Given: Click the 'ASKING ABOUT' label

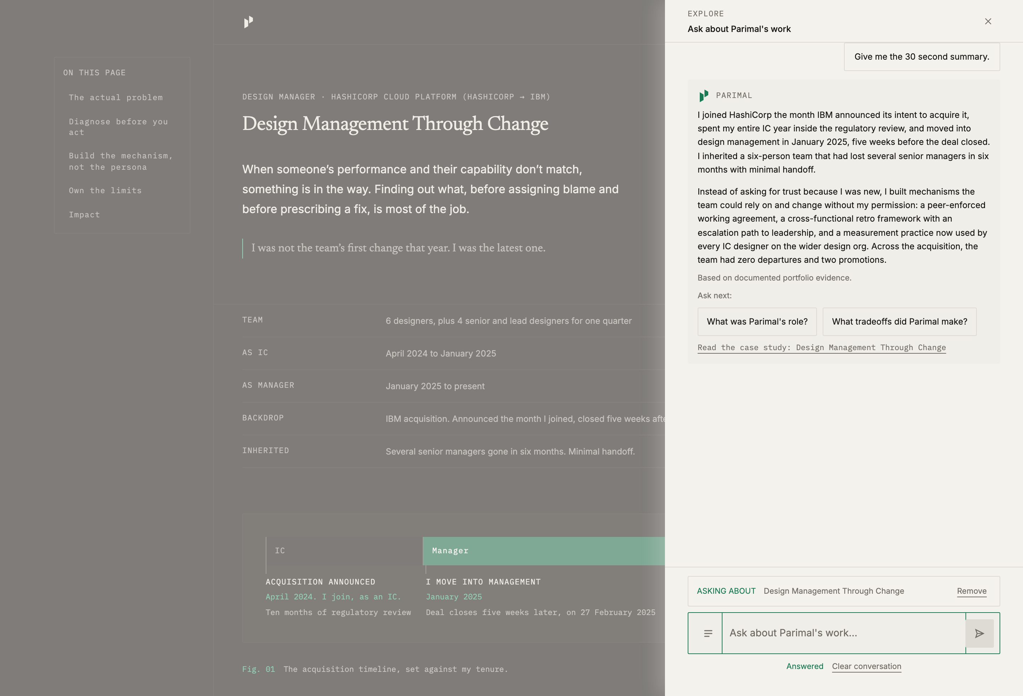Looking at the screenshot, I should (726, 591).
